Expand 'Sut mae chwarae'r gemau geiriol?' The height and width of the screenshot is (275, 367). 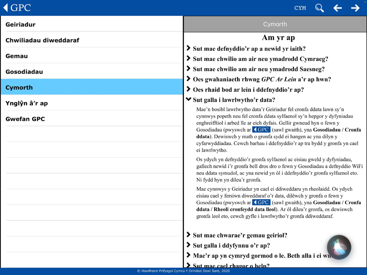pyautogui.click(x=237, y=235)
